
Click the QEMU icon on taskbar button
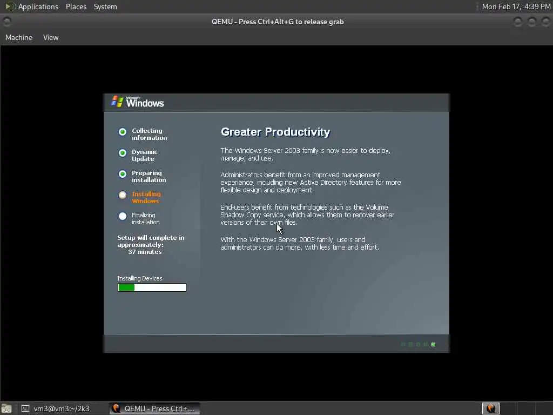point(116,409)
